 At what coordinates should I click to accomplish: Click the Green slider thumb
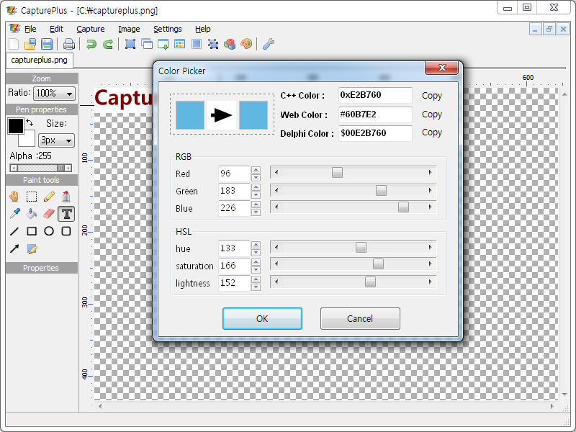click(381, 191)
